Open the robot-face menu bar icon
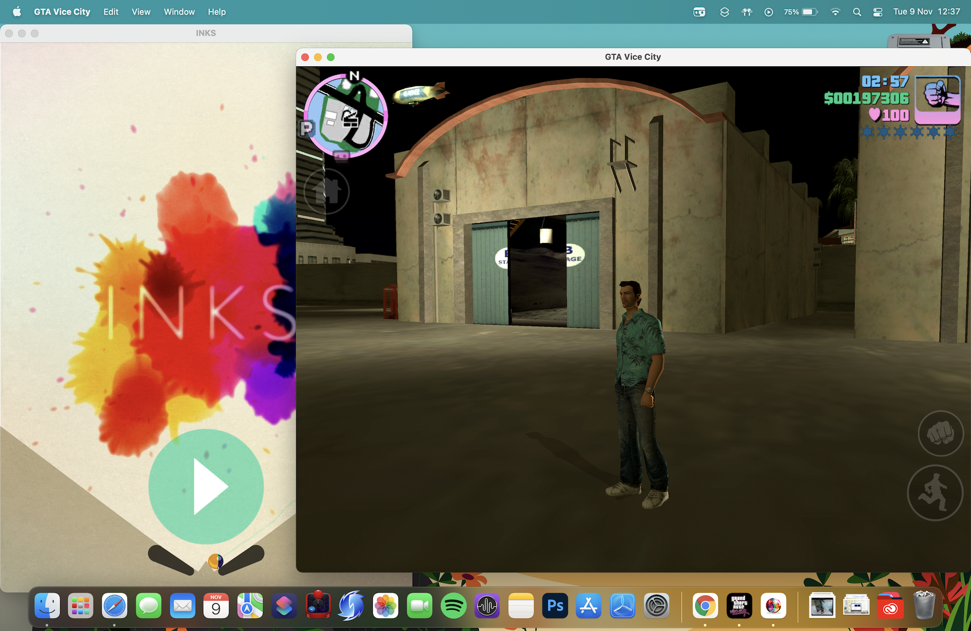This screenshot has height=631, width=971. (699, 12)
